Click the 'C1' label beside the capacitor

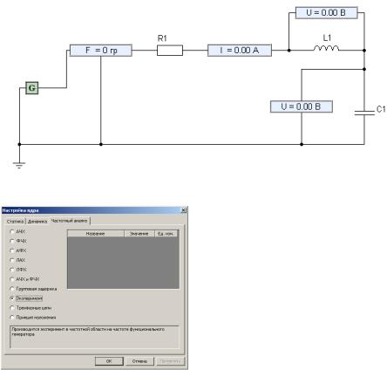pyautogui.click(x=381, y=109)
